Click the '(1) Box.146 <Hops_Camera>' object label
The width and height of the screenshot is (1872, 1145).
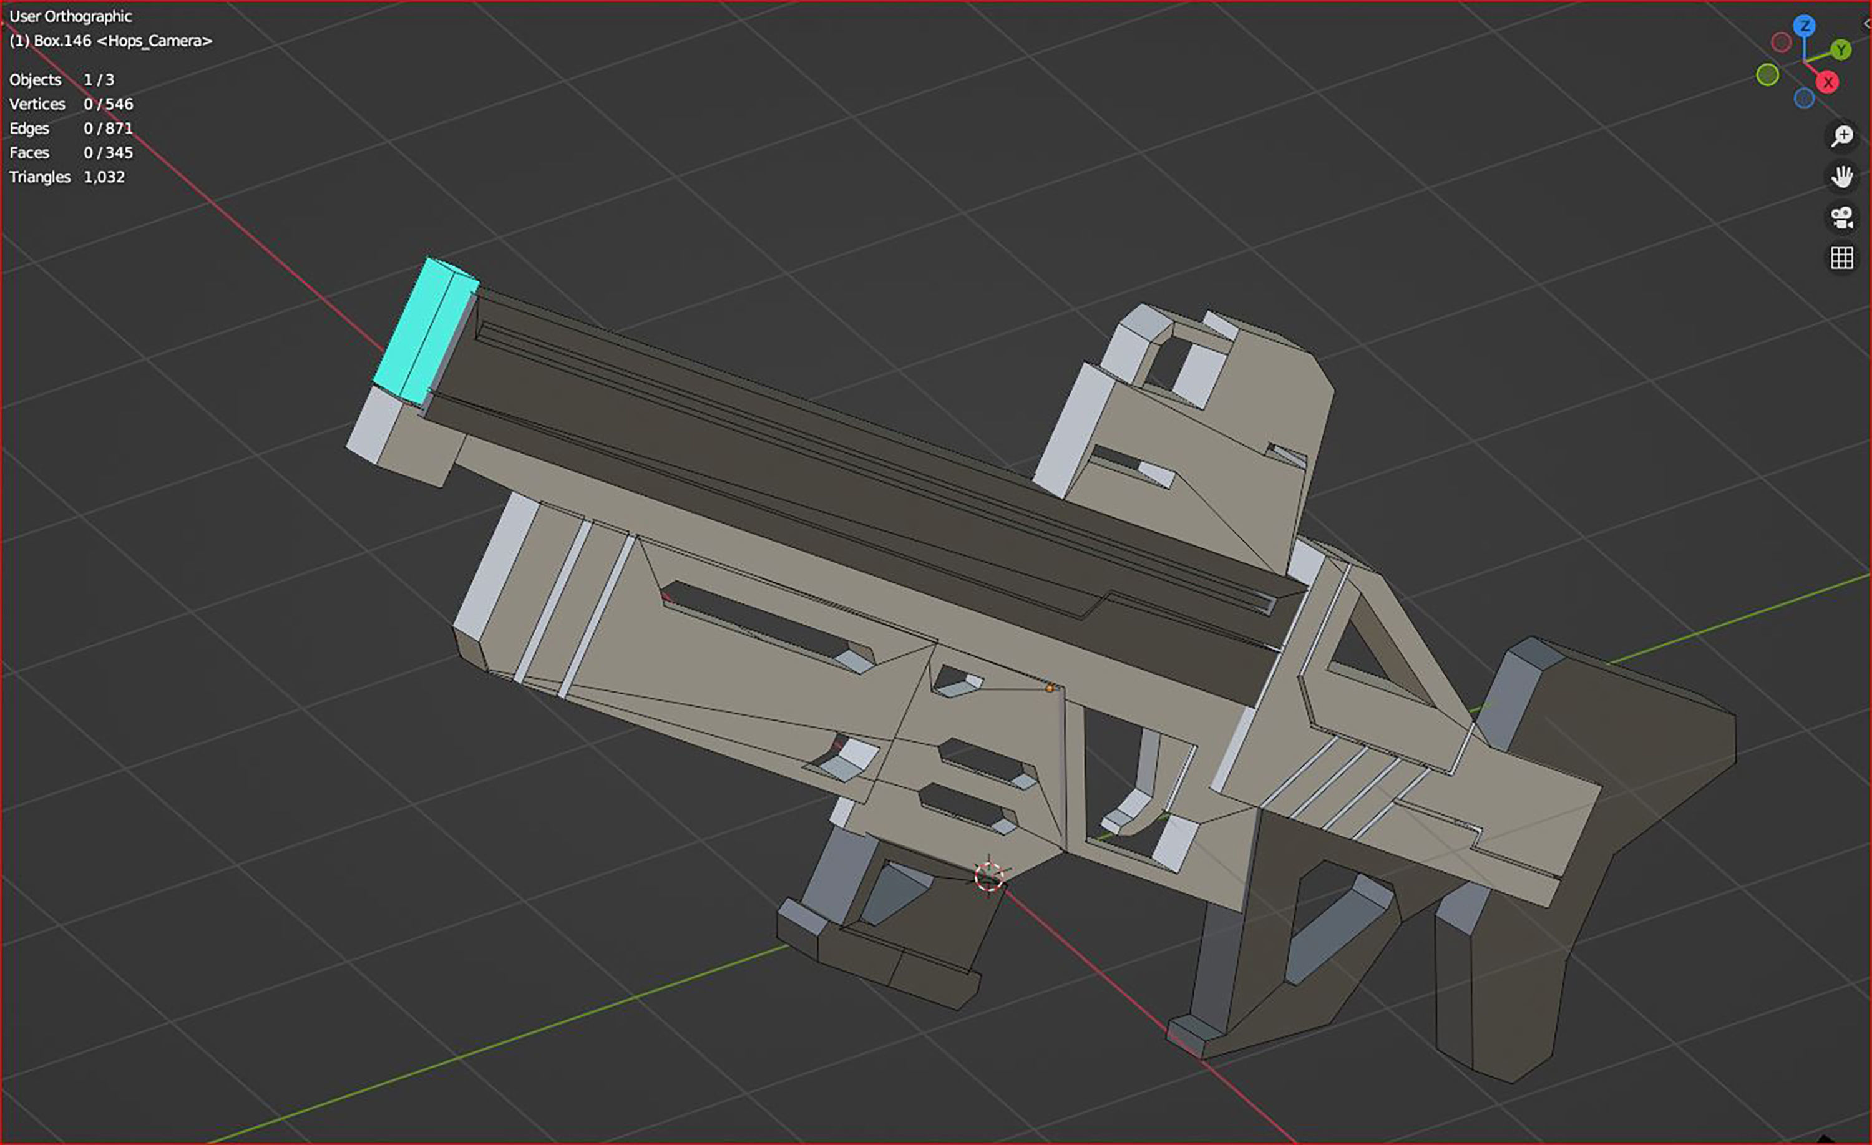click(111, 41)
